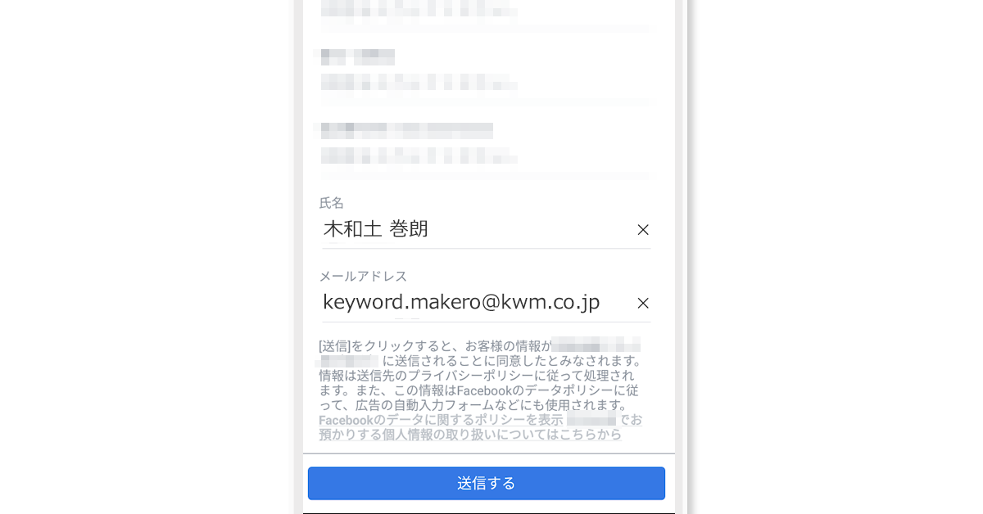Click the second blurred question label

(358, 57)
